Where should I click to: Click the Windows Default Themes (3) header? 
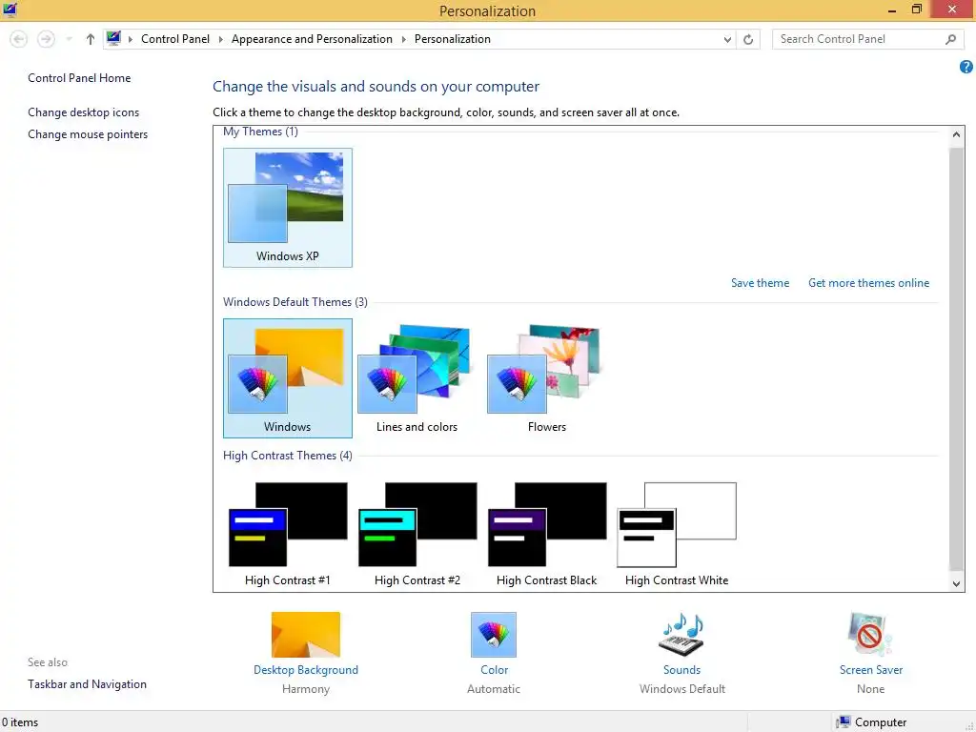pos(295,302)
